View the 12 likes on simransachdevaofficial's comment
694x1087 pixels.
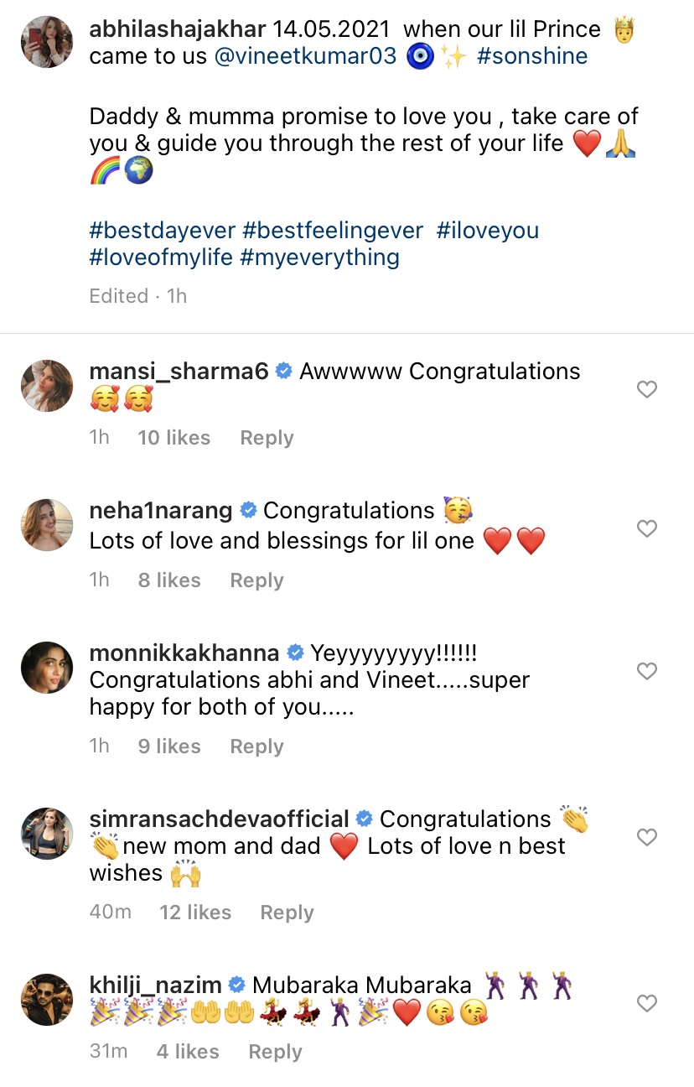195,913
